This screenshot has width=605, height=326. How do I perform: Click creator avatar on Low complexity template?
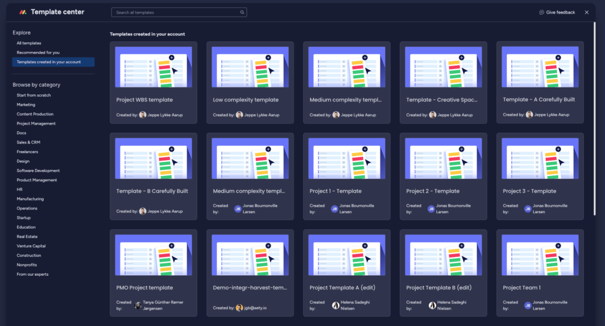tap(239, 115)
